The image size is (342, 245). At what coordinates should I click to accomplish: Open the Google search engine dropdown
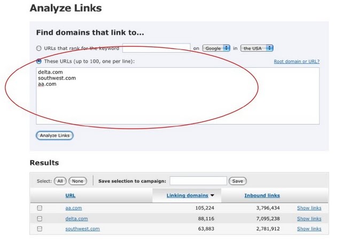(x=216, y=48)
